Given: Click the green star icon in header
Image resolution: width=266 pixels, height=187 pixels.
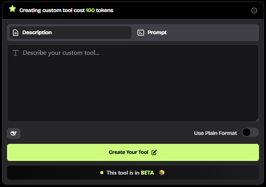Looking at the screenshot, I should click(12, 9).
